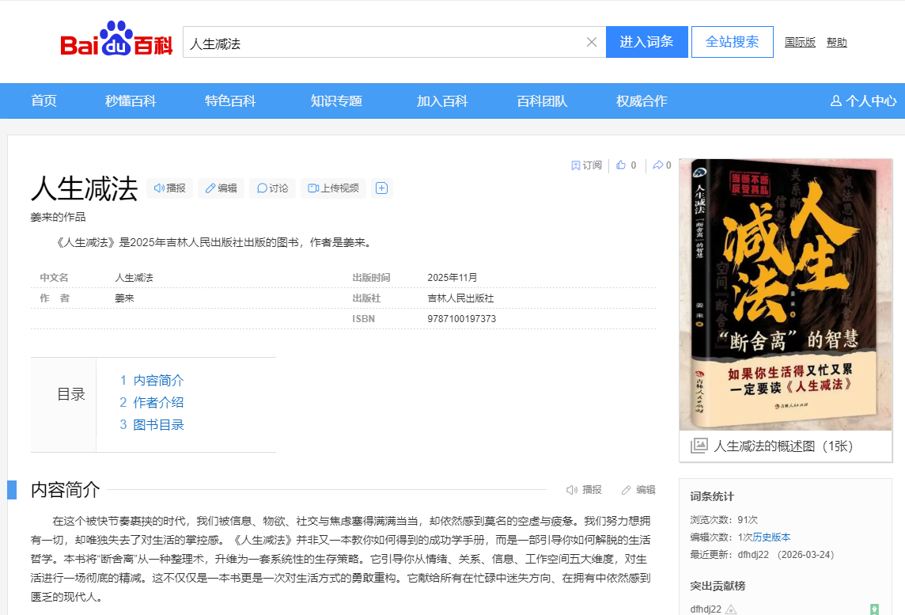This screenshot has width=905, height=615.
Task: Jump to 作者介绍 in table of contents
Action: point(158,403)
